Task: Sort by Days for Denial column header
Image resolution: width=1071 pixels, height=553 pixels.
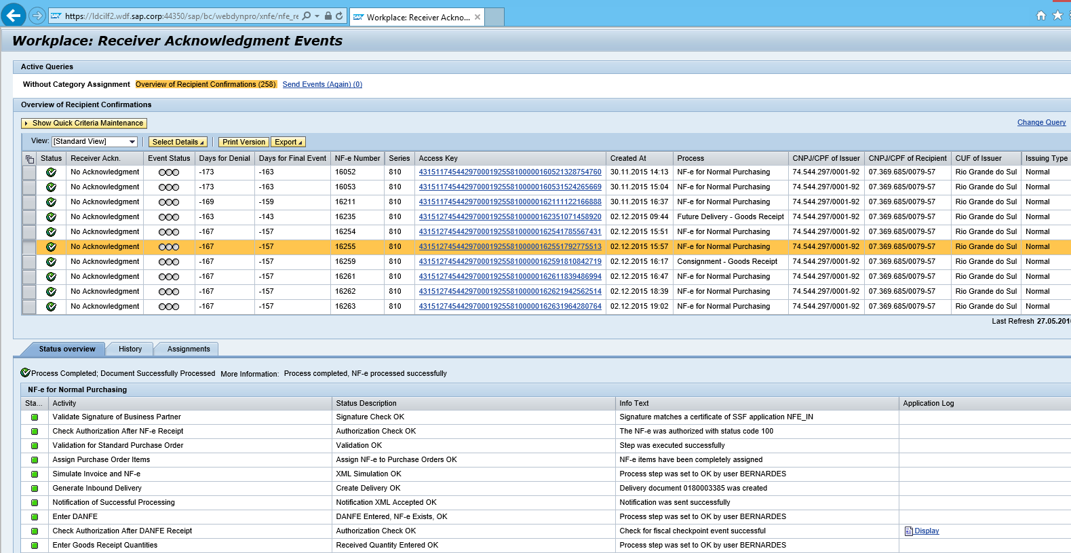Action: pyautogui.click(x=225, y=158)
